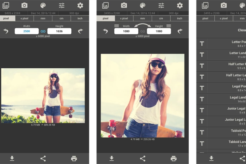The image size is (246, 164).
Task: Choose Junior Legal 5 x 8 preset
Action: pyautogui.click(x=221, y=110)
